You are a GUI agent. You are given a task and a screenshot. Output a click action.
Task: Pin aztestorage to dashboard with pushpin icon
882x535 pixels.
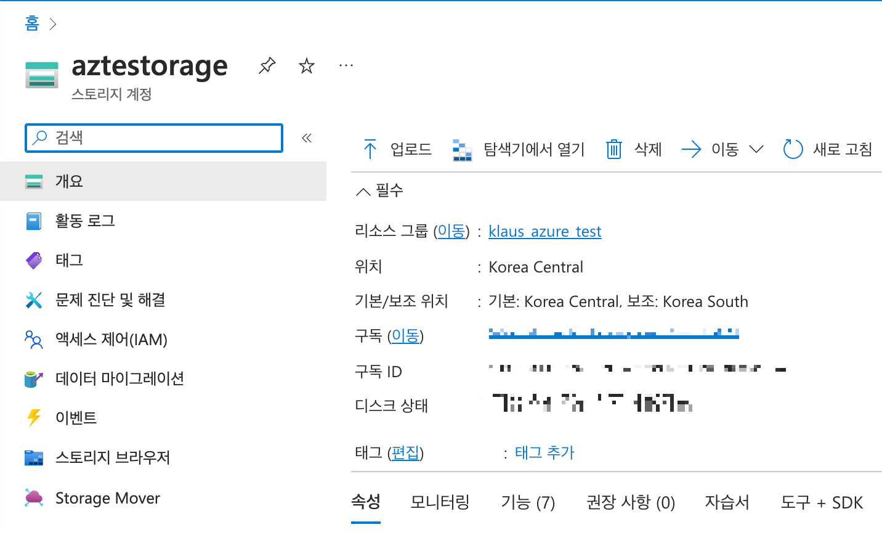coord(267,65)
